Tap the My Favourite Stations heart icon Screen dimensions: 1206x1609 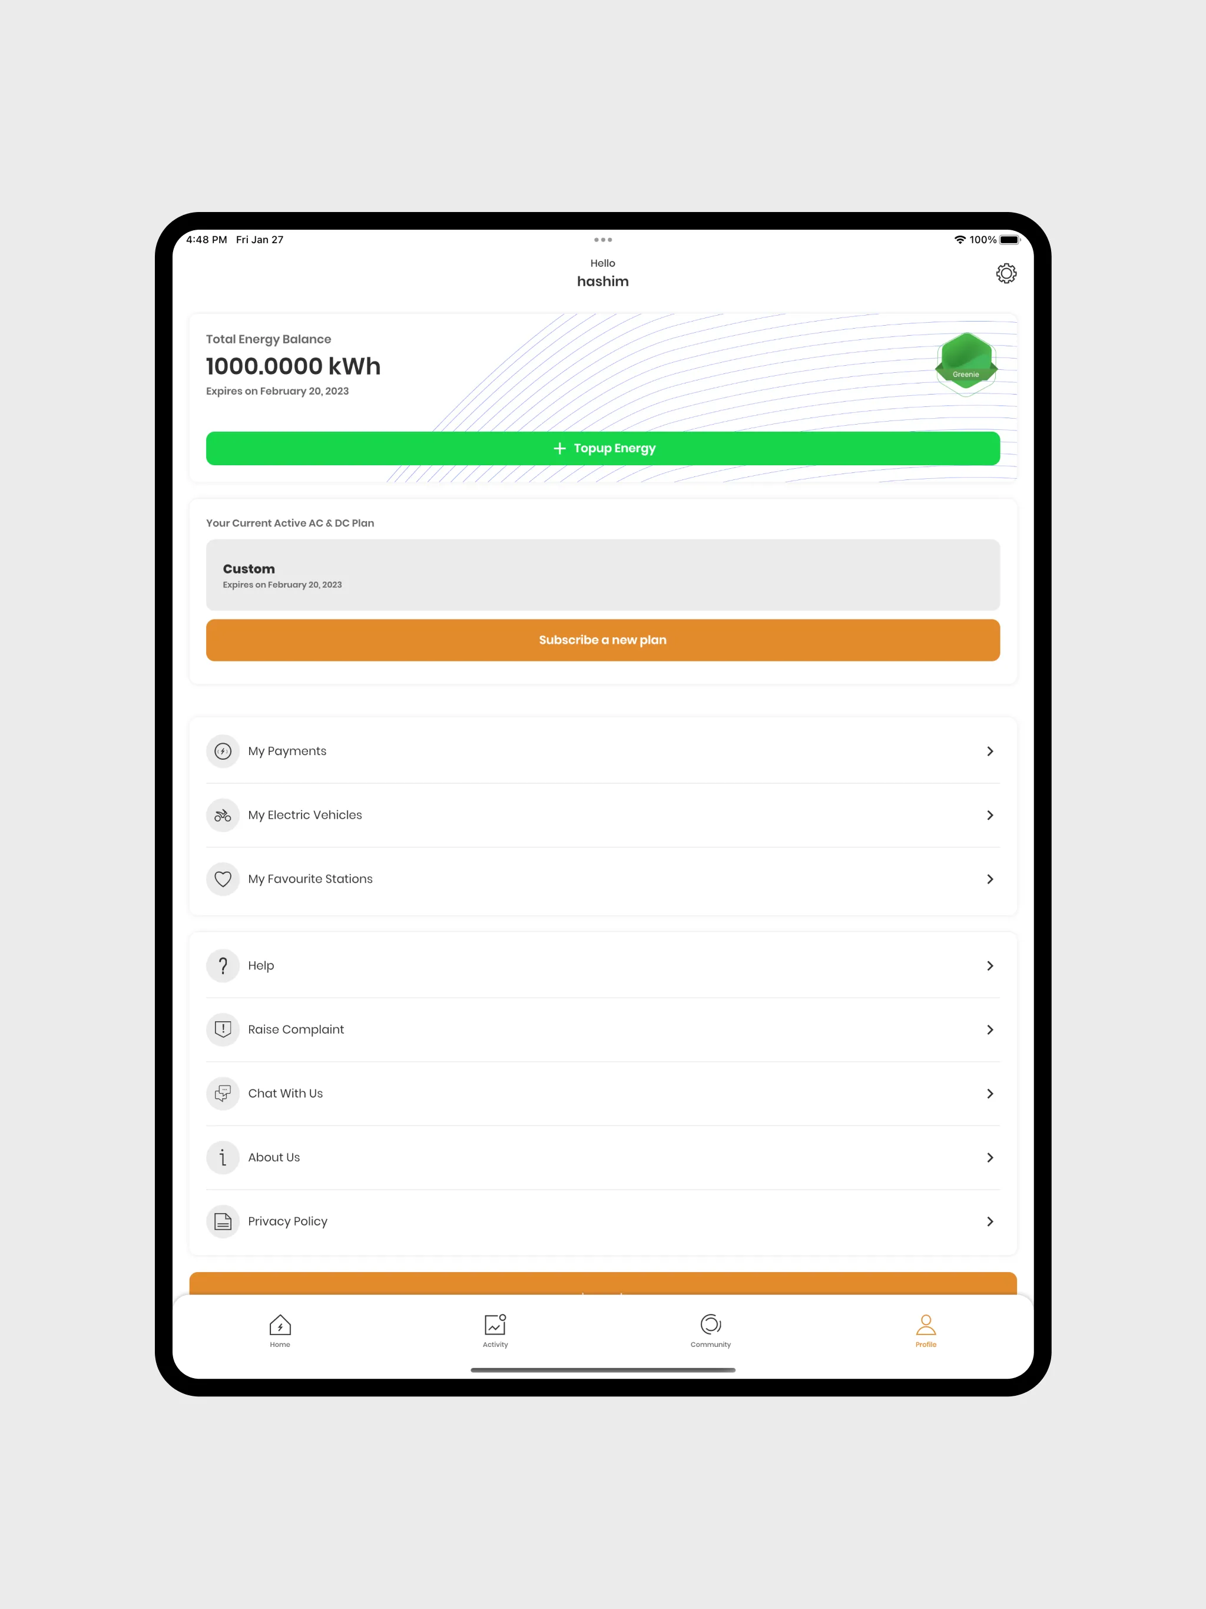point(223,878)
